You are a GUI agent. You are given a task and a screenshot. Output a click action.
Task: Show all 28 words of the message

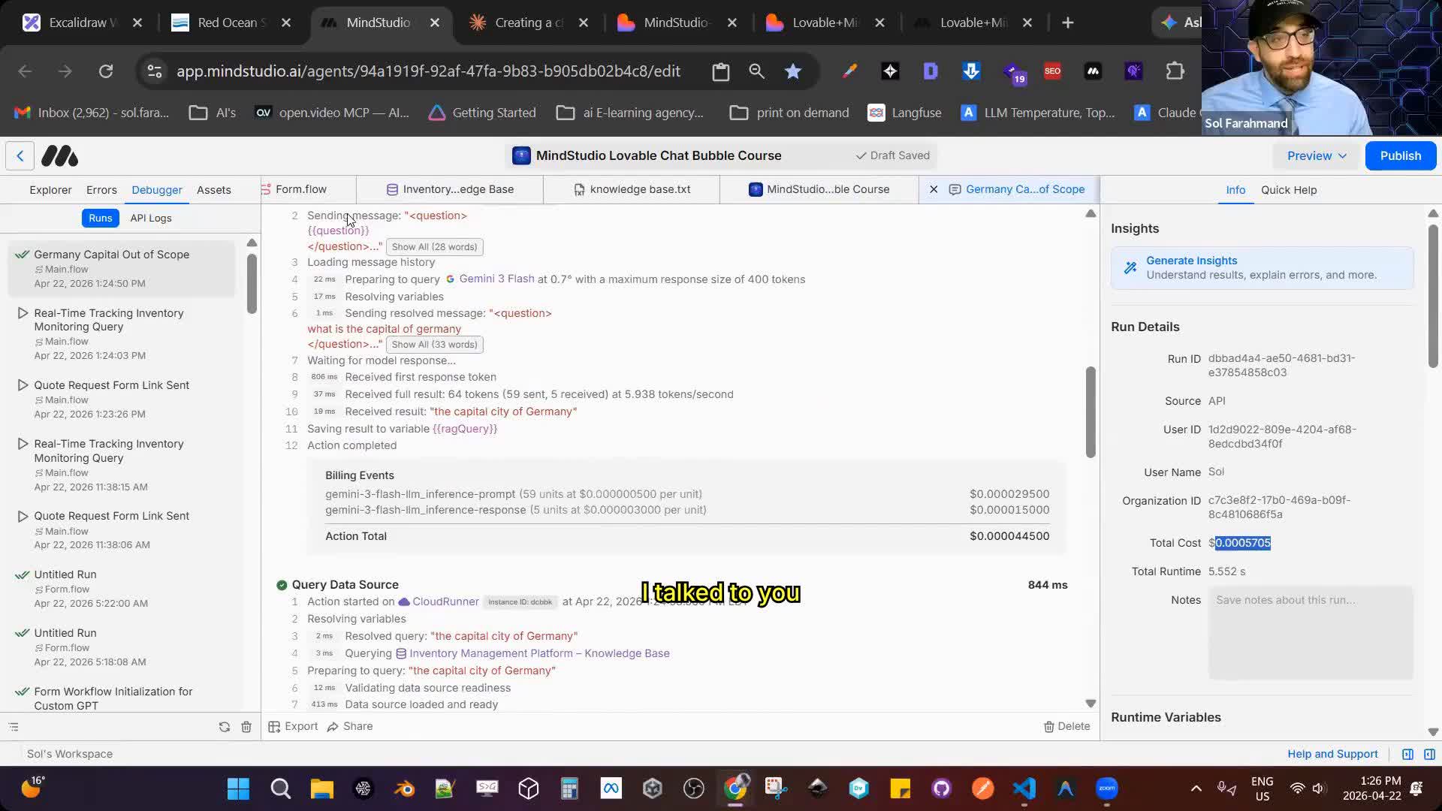(434, 247)
